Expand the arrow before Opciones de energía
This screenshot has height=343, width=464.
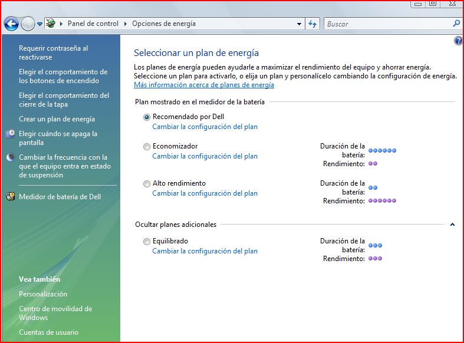click(126, 24)
